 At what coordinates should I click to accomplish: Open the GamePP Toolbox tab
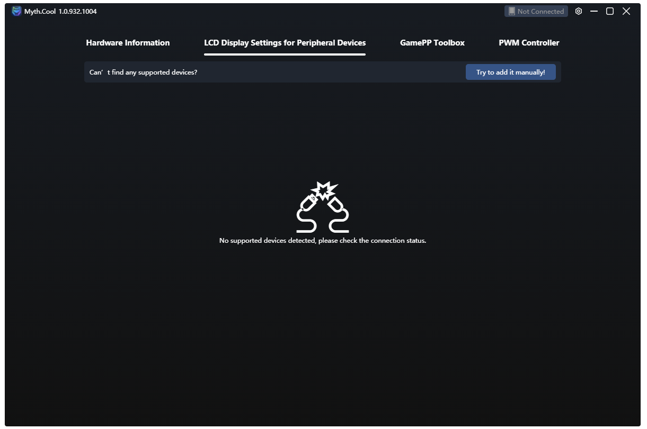click(x=432, y=43)
